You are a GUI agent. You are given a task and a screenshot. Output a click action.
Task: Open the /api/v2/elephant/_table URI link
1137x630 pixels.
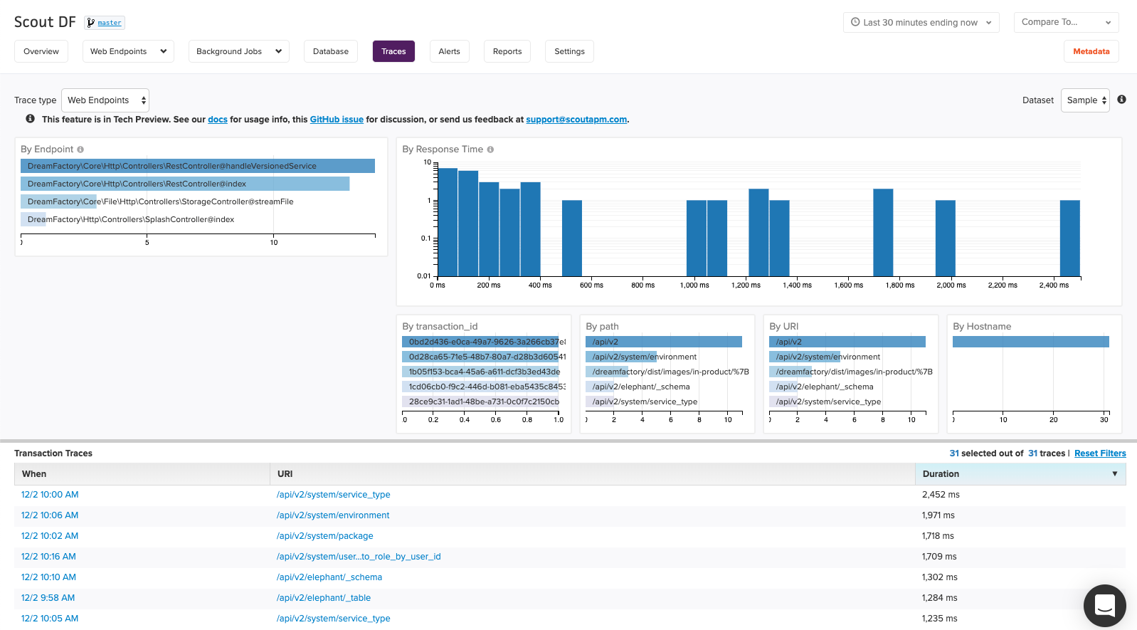point(324,598)
